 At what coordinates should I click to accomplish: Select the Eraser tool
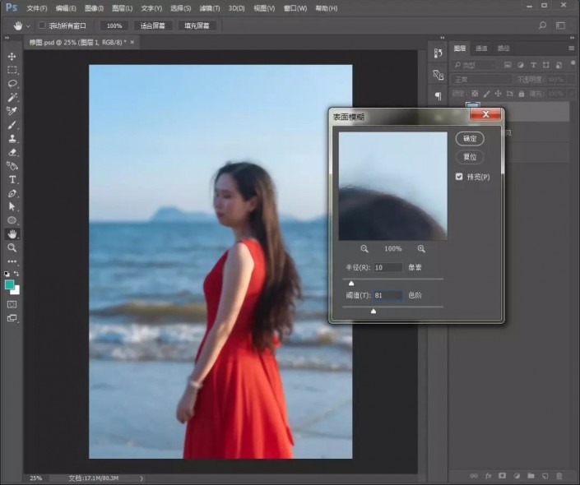pyautogui.click(x=12, y=152)
